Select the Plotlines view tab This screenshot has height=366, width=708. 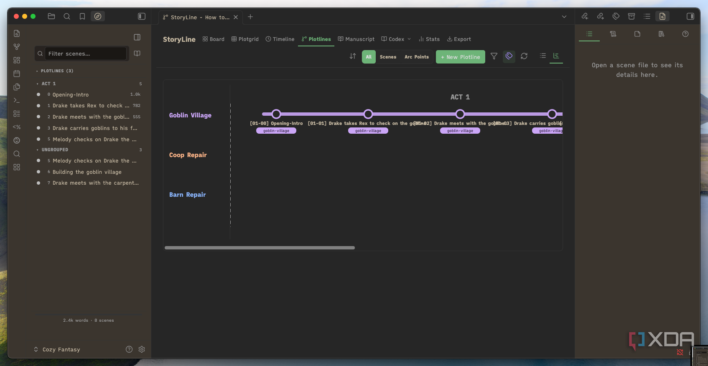316,39
